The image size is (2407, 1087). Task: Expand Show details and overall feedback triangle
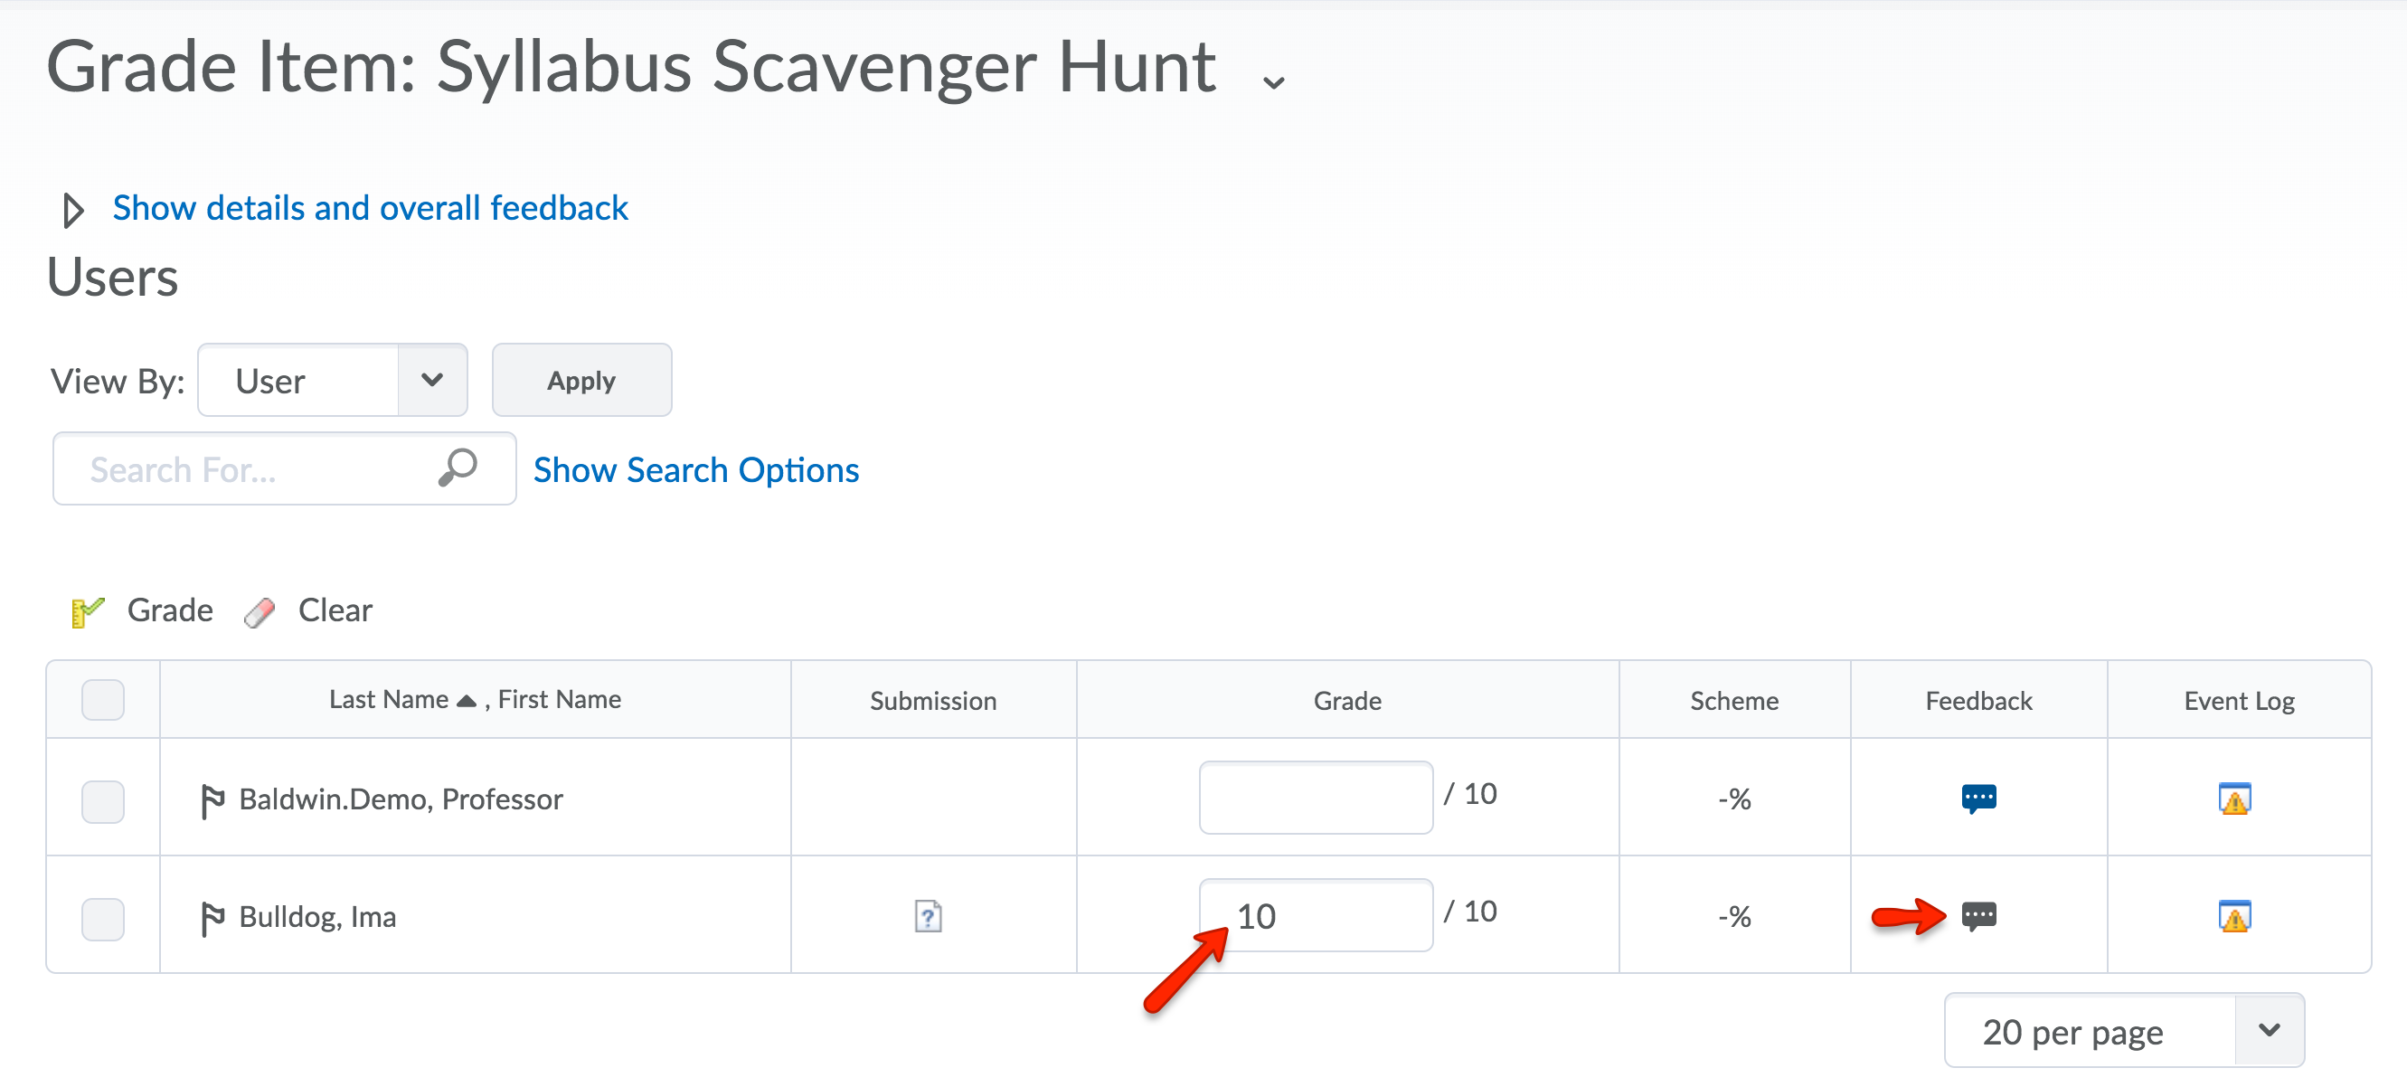tap(73, 210)
